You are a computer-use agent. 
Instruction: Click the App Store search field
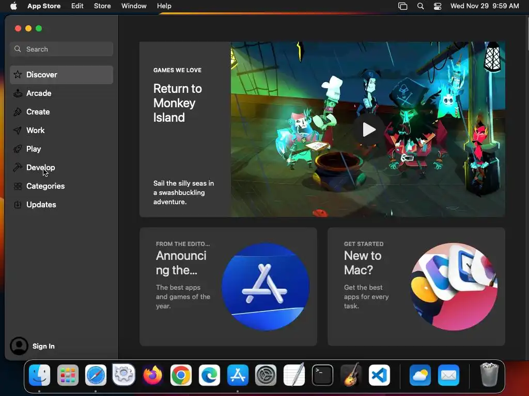61,49
